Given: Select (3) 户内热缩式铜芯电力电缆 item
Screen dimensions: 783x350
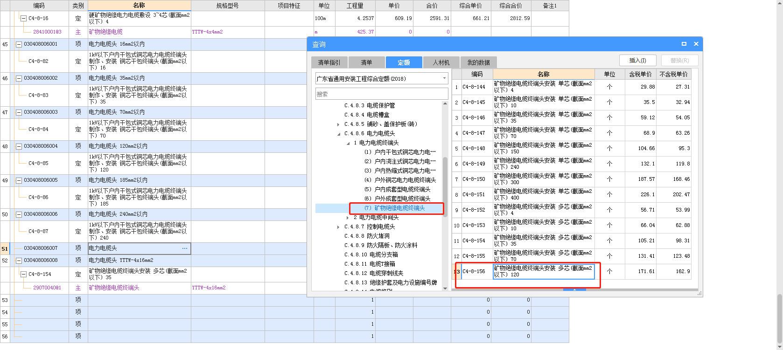Looking at the screenshot, I should pyautogui.click(x=400, y=171).
